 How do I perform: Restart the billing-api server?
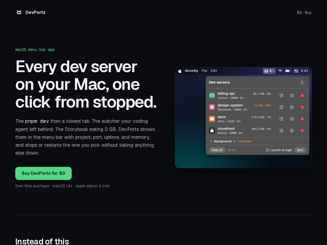click(x=292, y=95)
